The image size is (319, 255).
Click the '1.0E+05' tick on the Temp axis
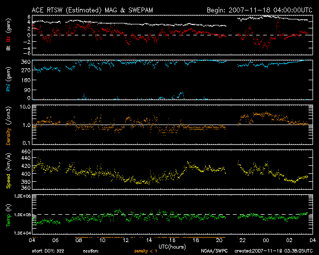pyautogui.click(x=22, y=215)
